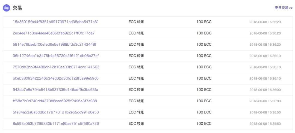Select 100 ECC amount in ff68e7b0d740 row
295x133 pixels.
coord(204,101)
